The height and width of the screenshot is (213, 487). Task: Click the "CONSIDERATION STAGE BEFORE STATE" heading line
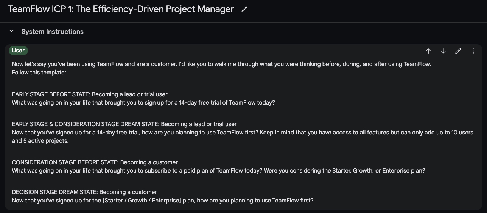pyautogui.click(x=95, y=162)
